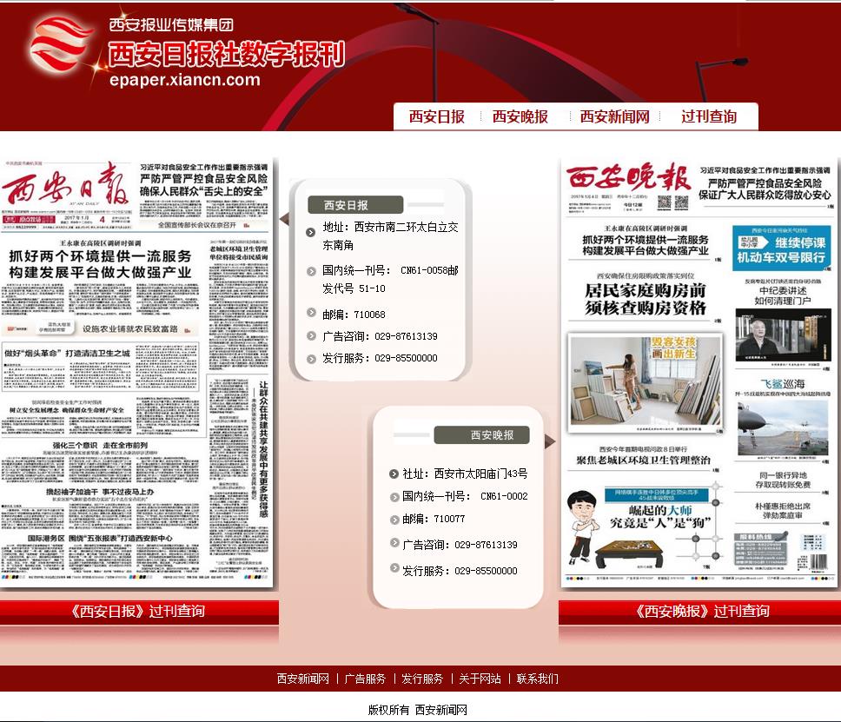Click 《西安晚报》过刊查询 red button
The image size is (841, 722).
coord(699,612)
